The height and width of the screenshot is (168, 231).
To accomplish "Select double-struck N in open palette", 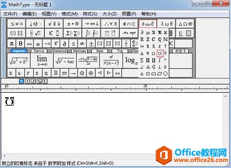I will coord(165,39).
